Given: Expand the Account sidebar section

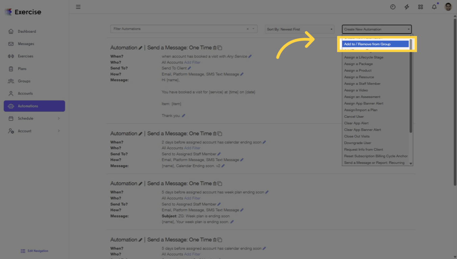Looking at the screenshot, I should pyautogui.click(x=34, y=131).
